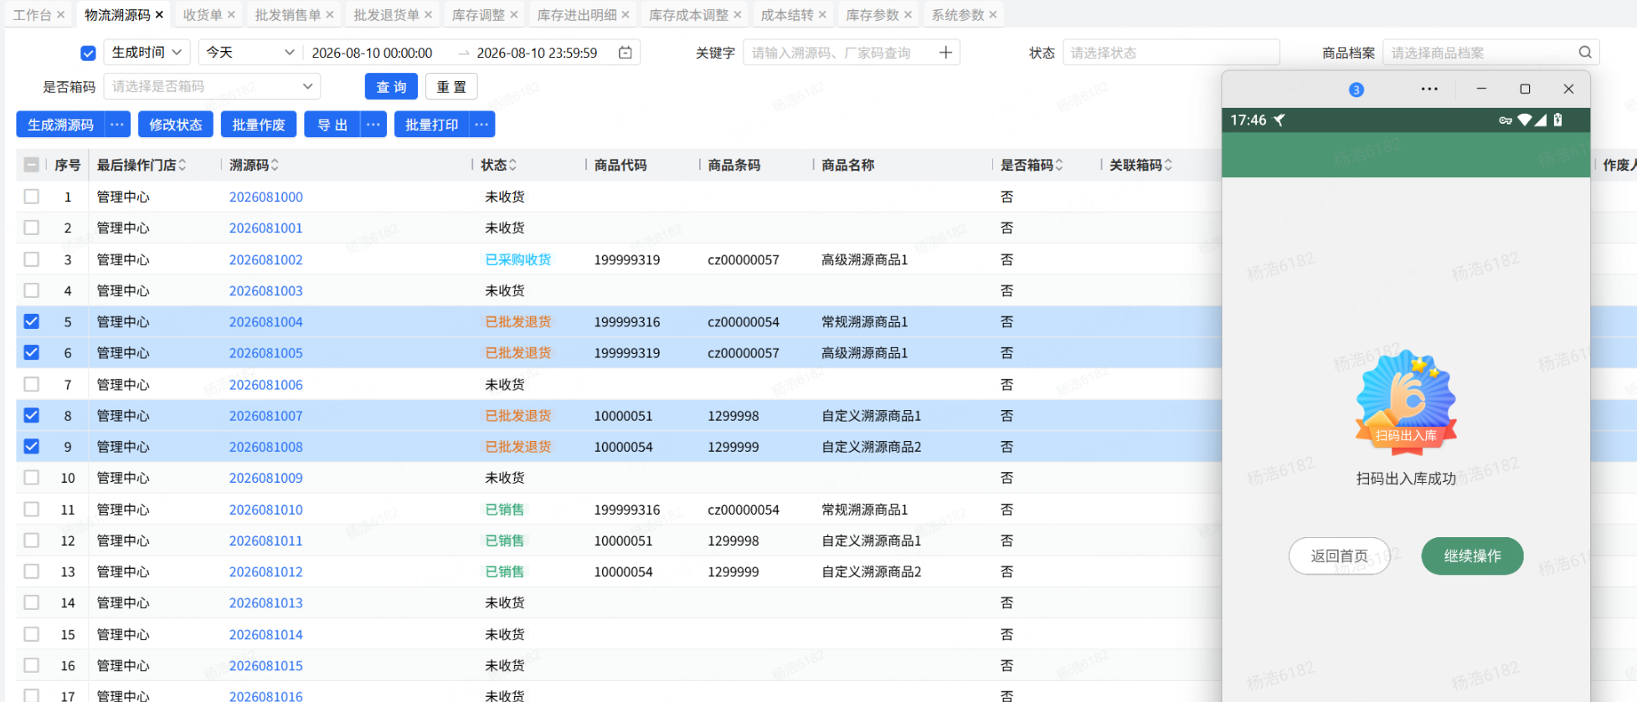Click the 已销售 status in row 12

point(504,541)
